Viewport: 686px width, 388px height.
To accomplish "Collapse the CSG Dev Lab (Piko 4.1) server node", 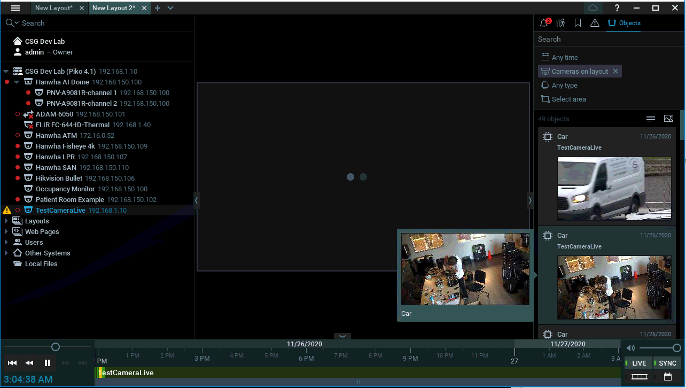I will click(6, 71).
